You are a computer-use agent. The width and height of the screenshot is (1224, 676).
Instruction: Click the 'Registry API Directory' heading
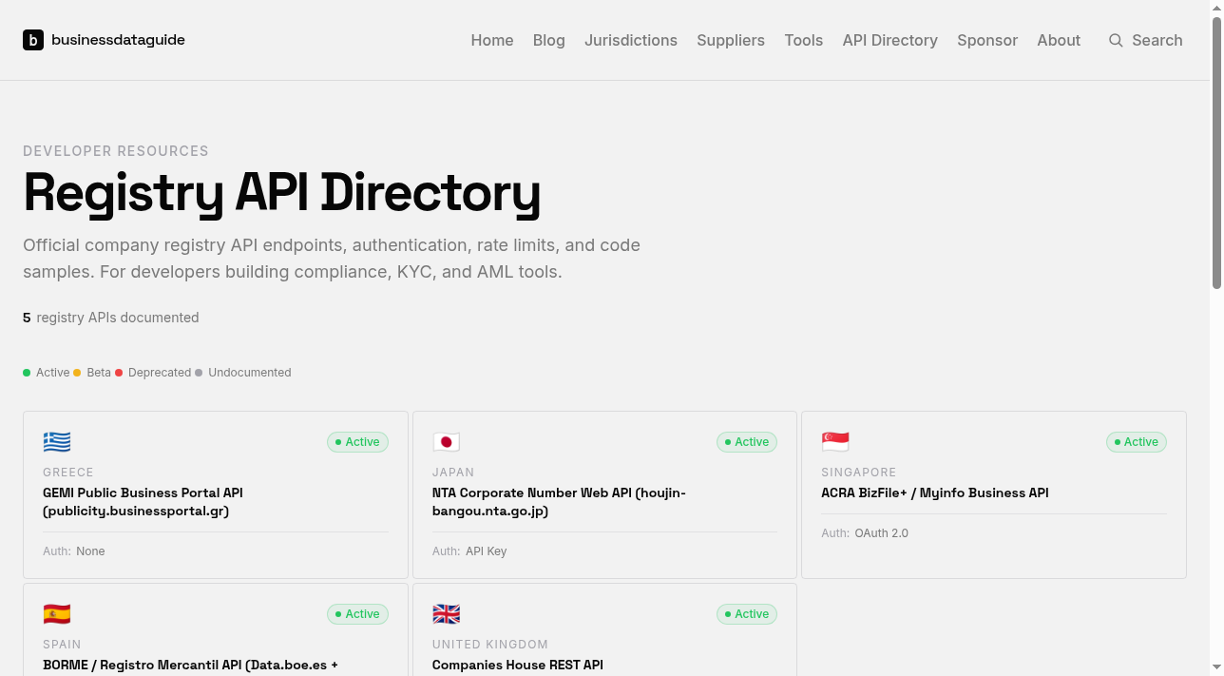tap(282, 192)
